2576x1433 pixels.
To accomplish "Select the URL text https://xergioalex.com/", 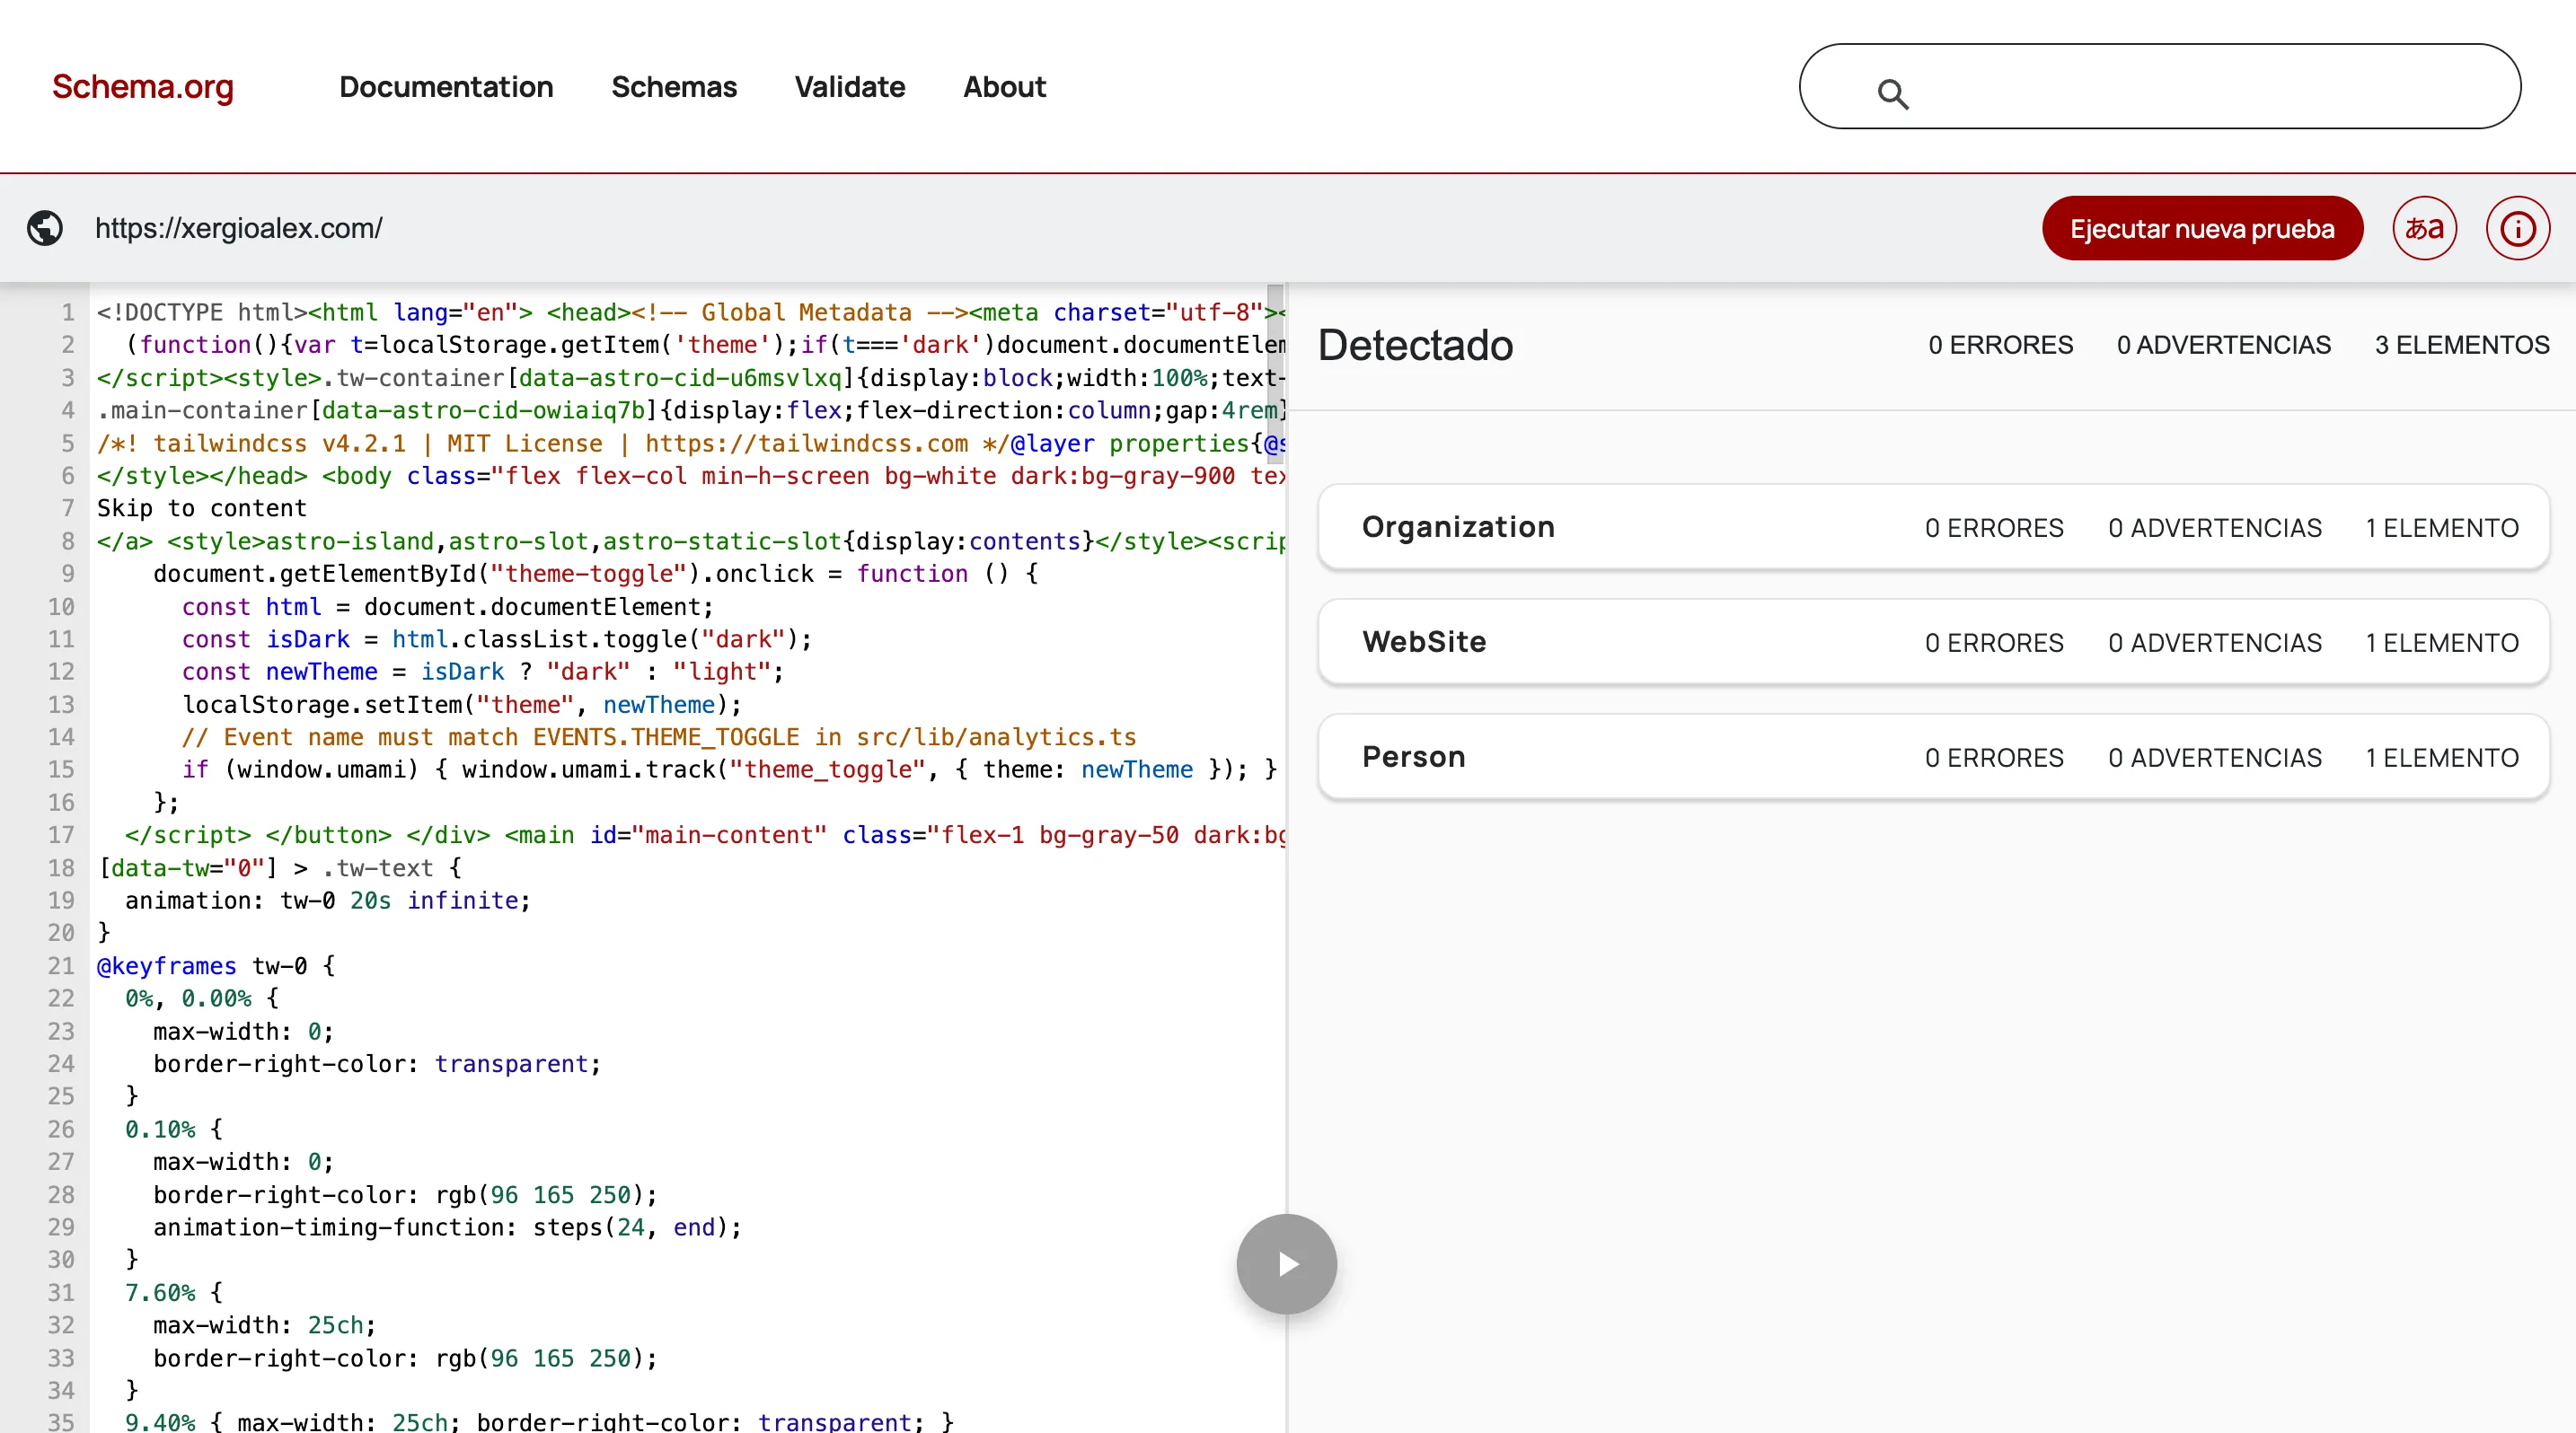I will click(239, 228).
